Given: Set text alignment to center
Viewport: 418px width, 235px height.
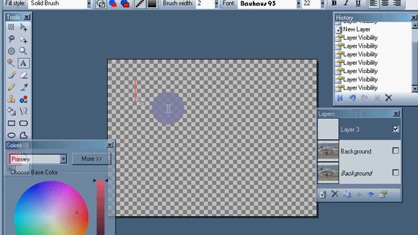Looking at the screenshot, I should point(385,3).
